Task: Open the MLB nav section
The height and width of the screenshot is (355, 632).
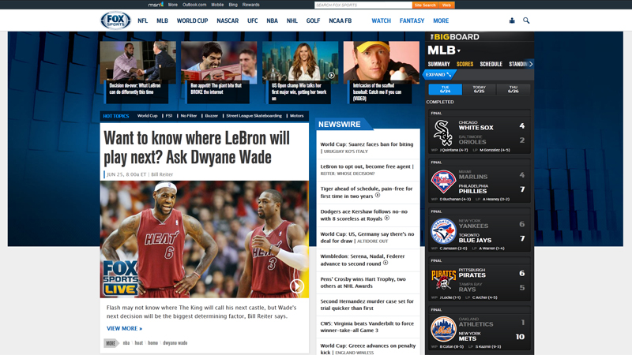Action: (x=162, y=21)
